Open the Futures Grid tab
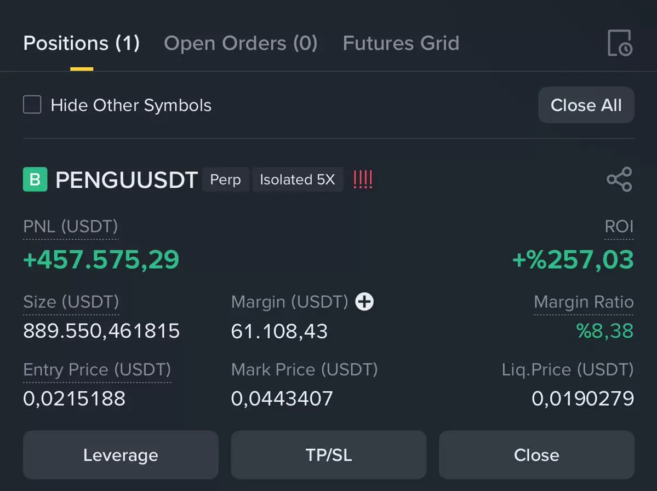Screen dimensions: 657x491 (401, 43)
